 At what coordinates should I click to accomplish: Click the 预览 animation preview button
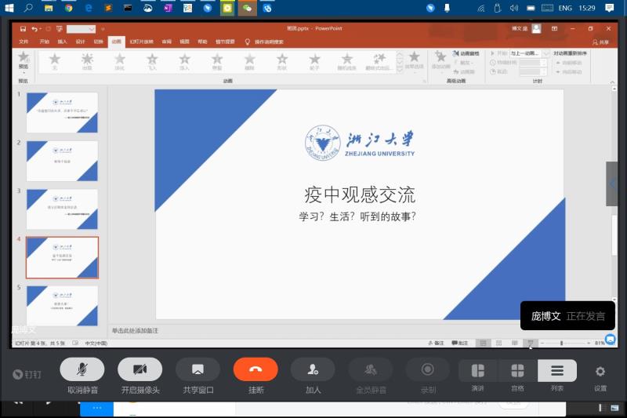pos(24,60)
